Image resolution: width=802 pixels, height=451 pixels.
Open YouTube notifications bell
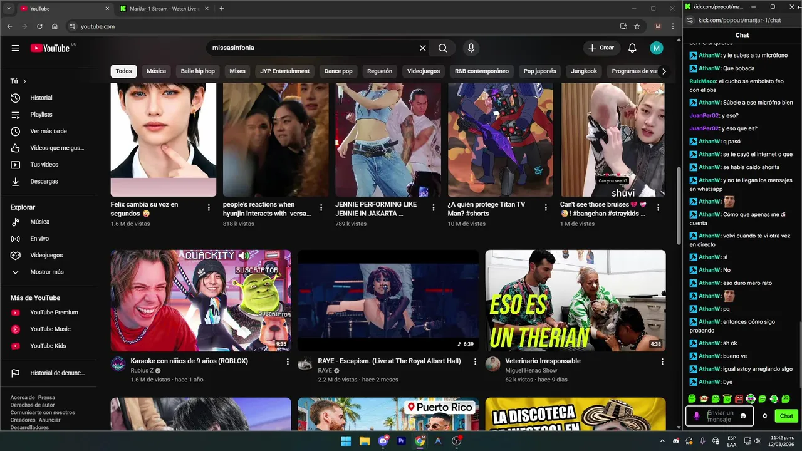click(x=632, y=48)
